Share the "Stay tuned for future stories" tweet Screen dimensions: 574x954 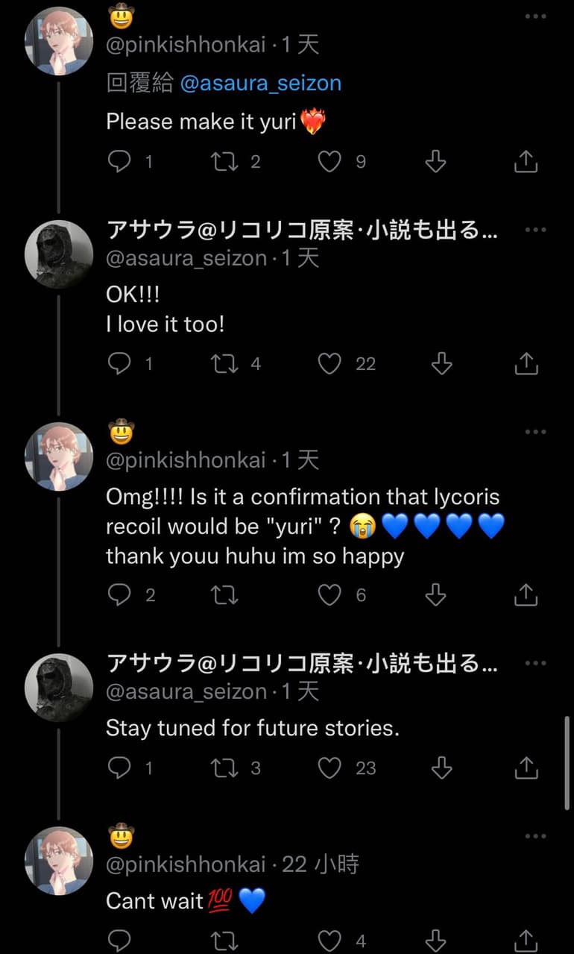coord(526,768)
